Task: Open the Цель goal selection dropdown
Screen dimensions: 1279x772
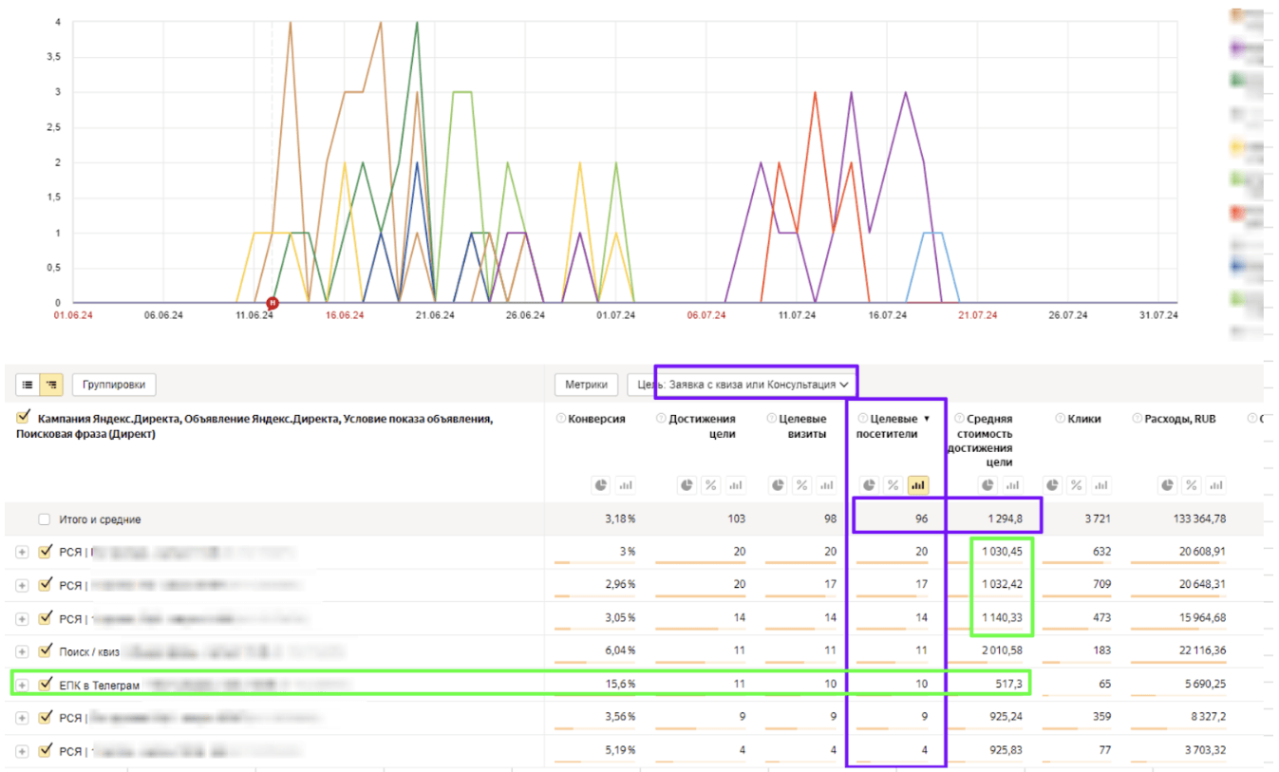Action: pyautogui.click(x=743, y=385)
